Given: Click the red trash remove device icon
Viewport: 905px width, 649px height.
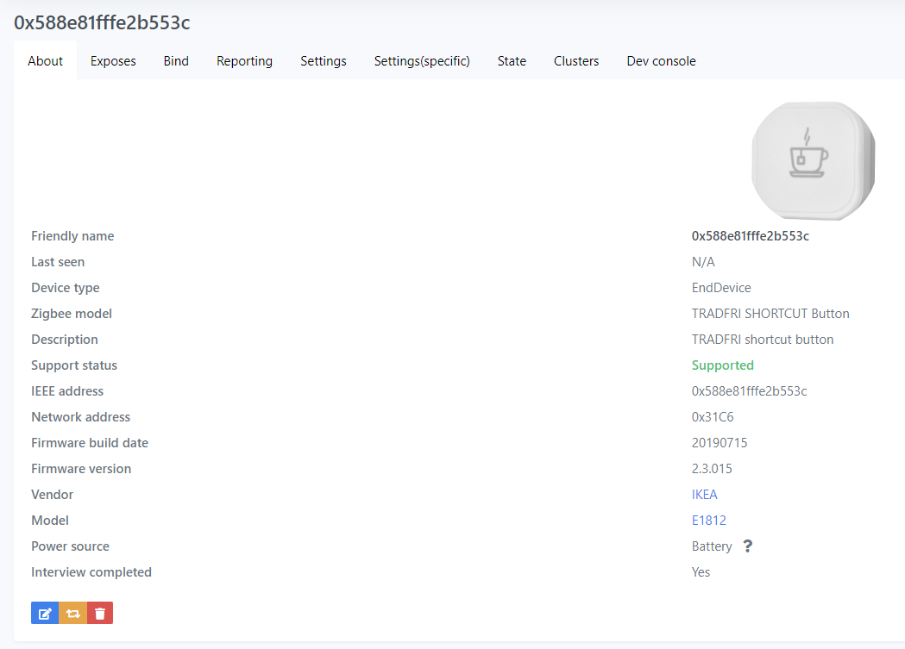Looking at the screenshot, I should pyautogui.click(x=100, y=614).
